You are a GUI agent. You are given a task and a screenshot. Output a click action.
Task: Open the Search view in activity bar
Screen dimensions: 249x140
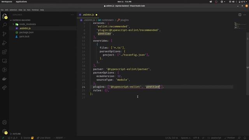point(4,25)
